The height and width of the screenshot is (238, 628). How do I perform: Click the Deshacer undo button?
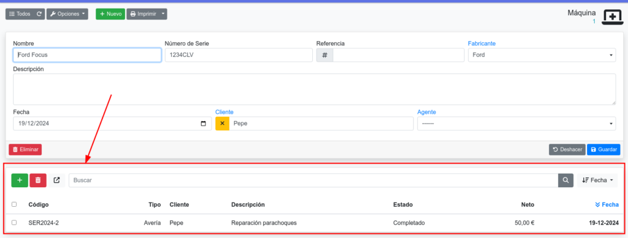pos(567,149)
